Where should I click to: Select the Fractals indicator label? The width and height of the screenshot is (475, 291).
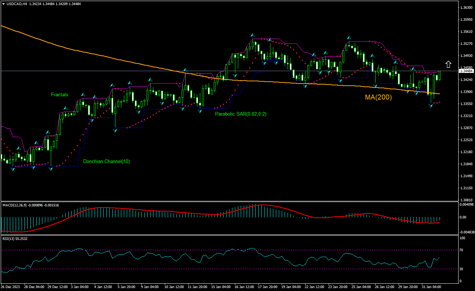pos(60,94)
